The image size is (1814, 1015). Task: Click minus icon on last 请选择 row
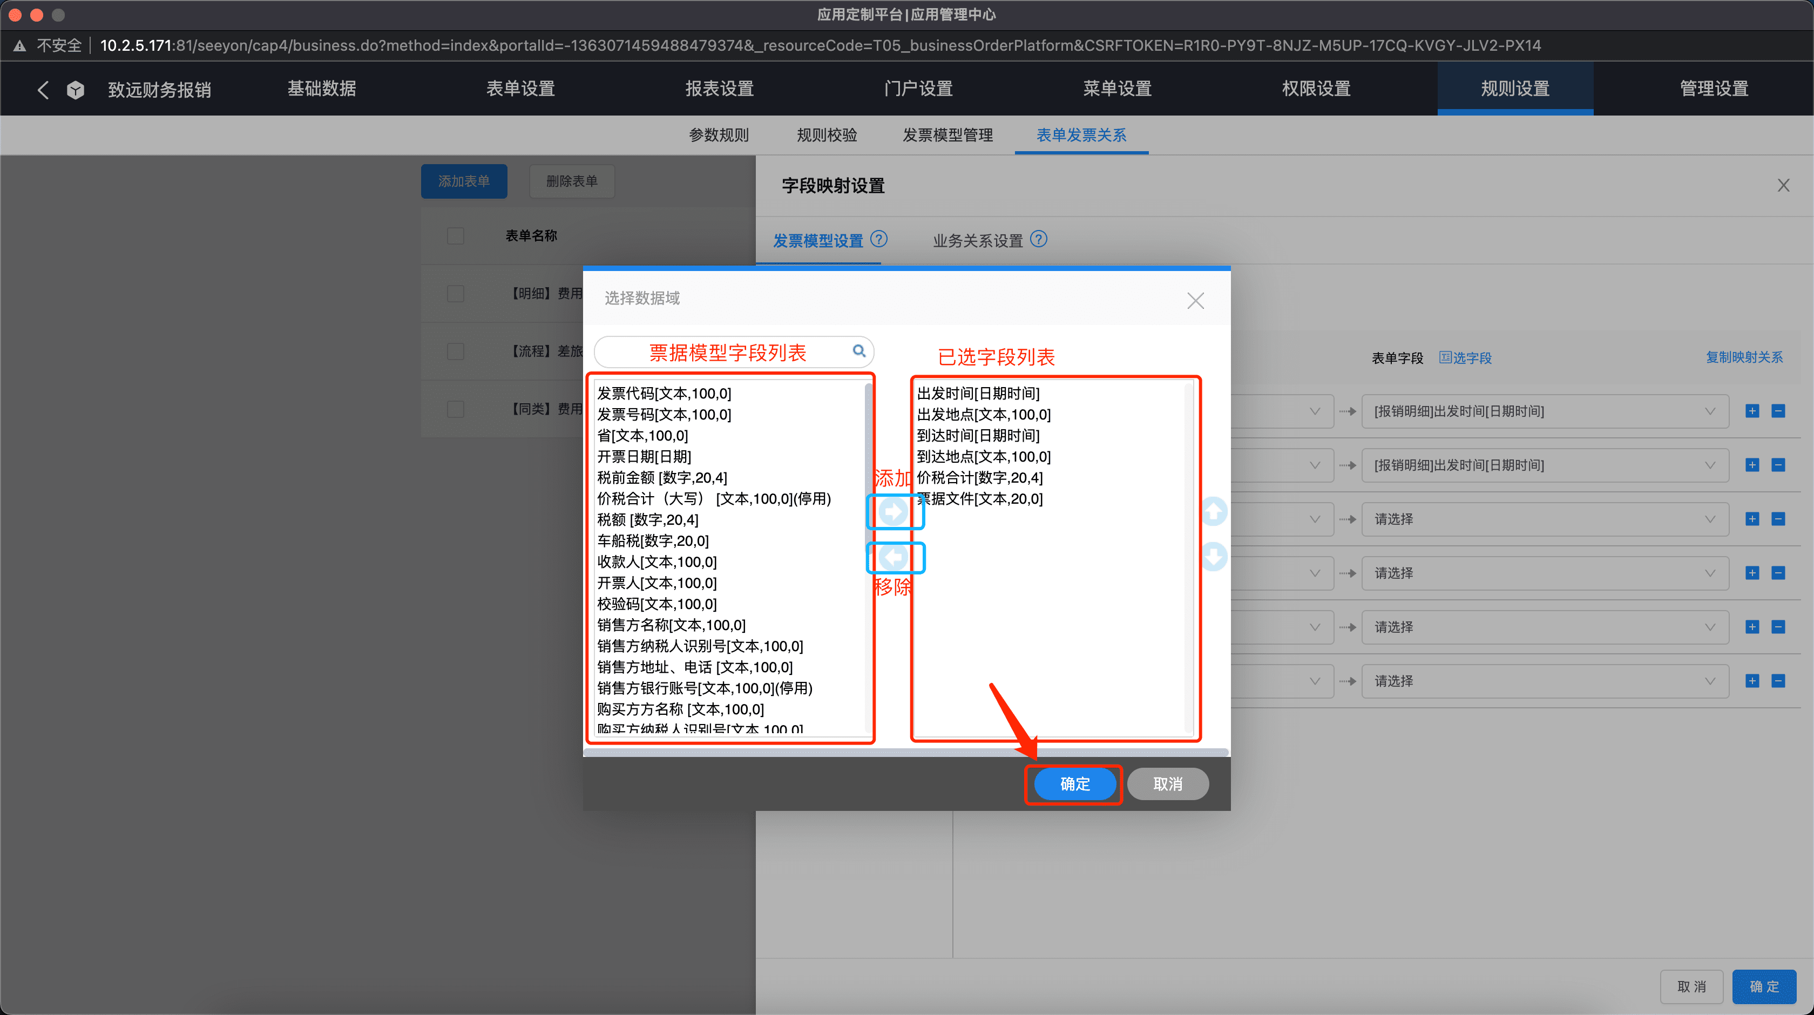(1778, 681)
